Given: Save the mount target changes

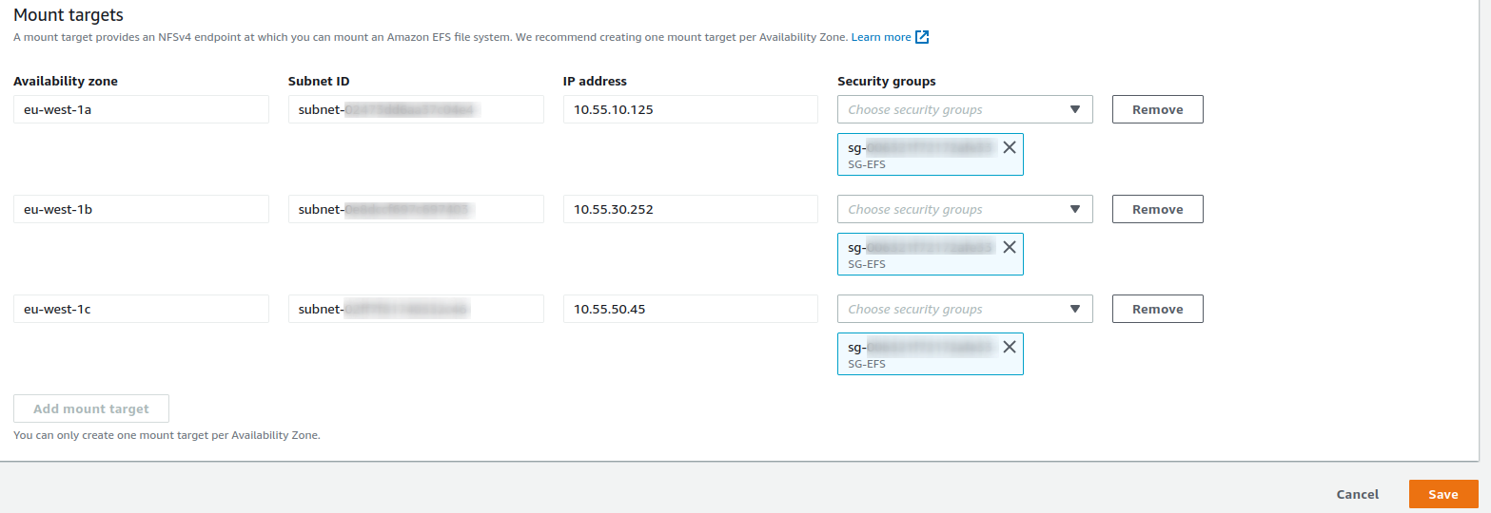Looking at the screenshot, I should 1442,494.
